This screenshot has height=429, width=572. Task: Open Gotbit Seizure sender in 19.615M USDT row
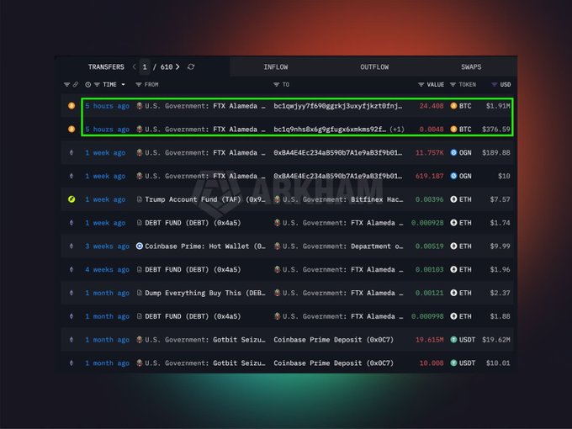click(205, 340)
